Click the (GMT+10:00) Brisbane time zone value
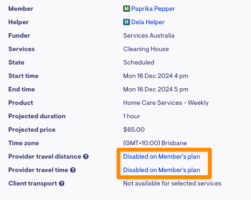 pyautogui.click(x=155, y=143)
